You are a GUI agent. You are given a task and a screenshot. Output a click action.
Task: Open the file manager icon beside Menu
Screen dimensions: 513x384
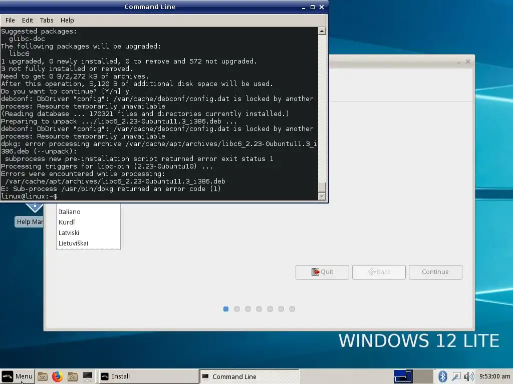(x=43, y=376)
